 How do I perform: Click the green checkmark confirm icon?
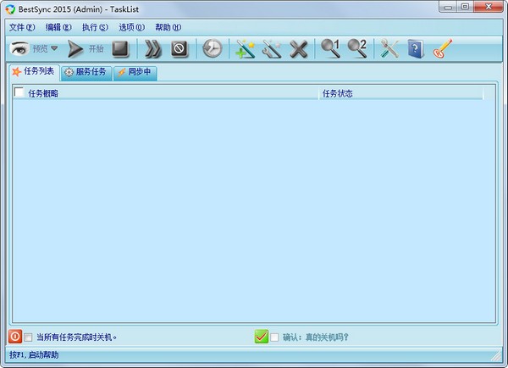click(x=262, y=337)
